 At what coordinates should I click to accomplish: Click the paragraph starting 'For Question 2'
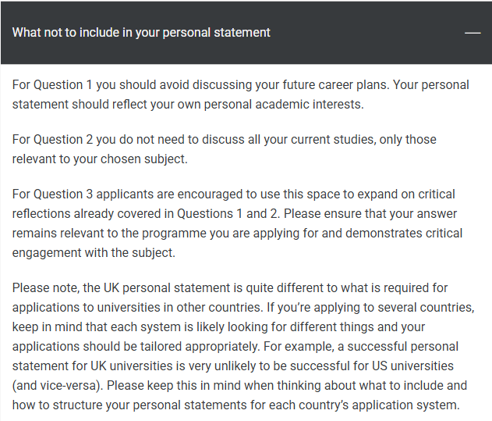tap(225, 149)
